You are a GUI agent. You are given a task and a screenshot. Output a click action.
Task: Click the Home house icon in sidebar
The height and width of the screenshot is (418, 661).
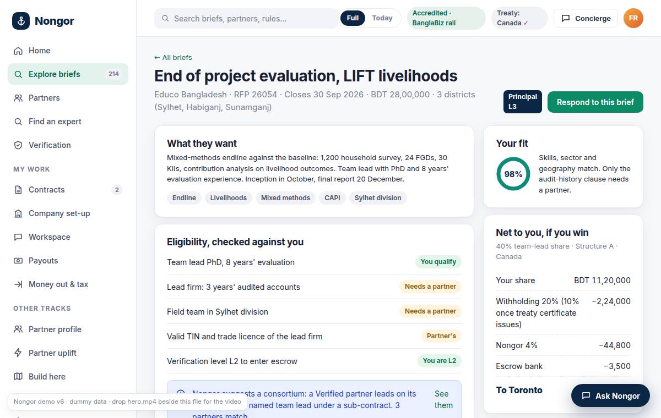(18, 51)
